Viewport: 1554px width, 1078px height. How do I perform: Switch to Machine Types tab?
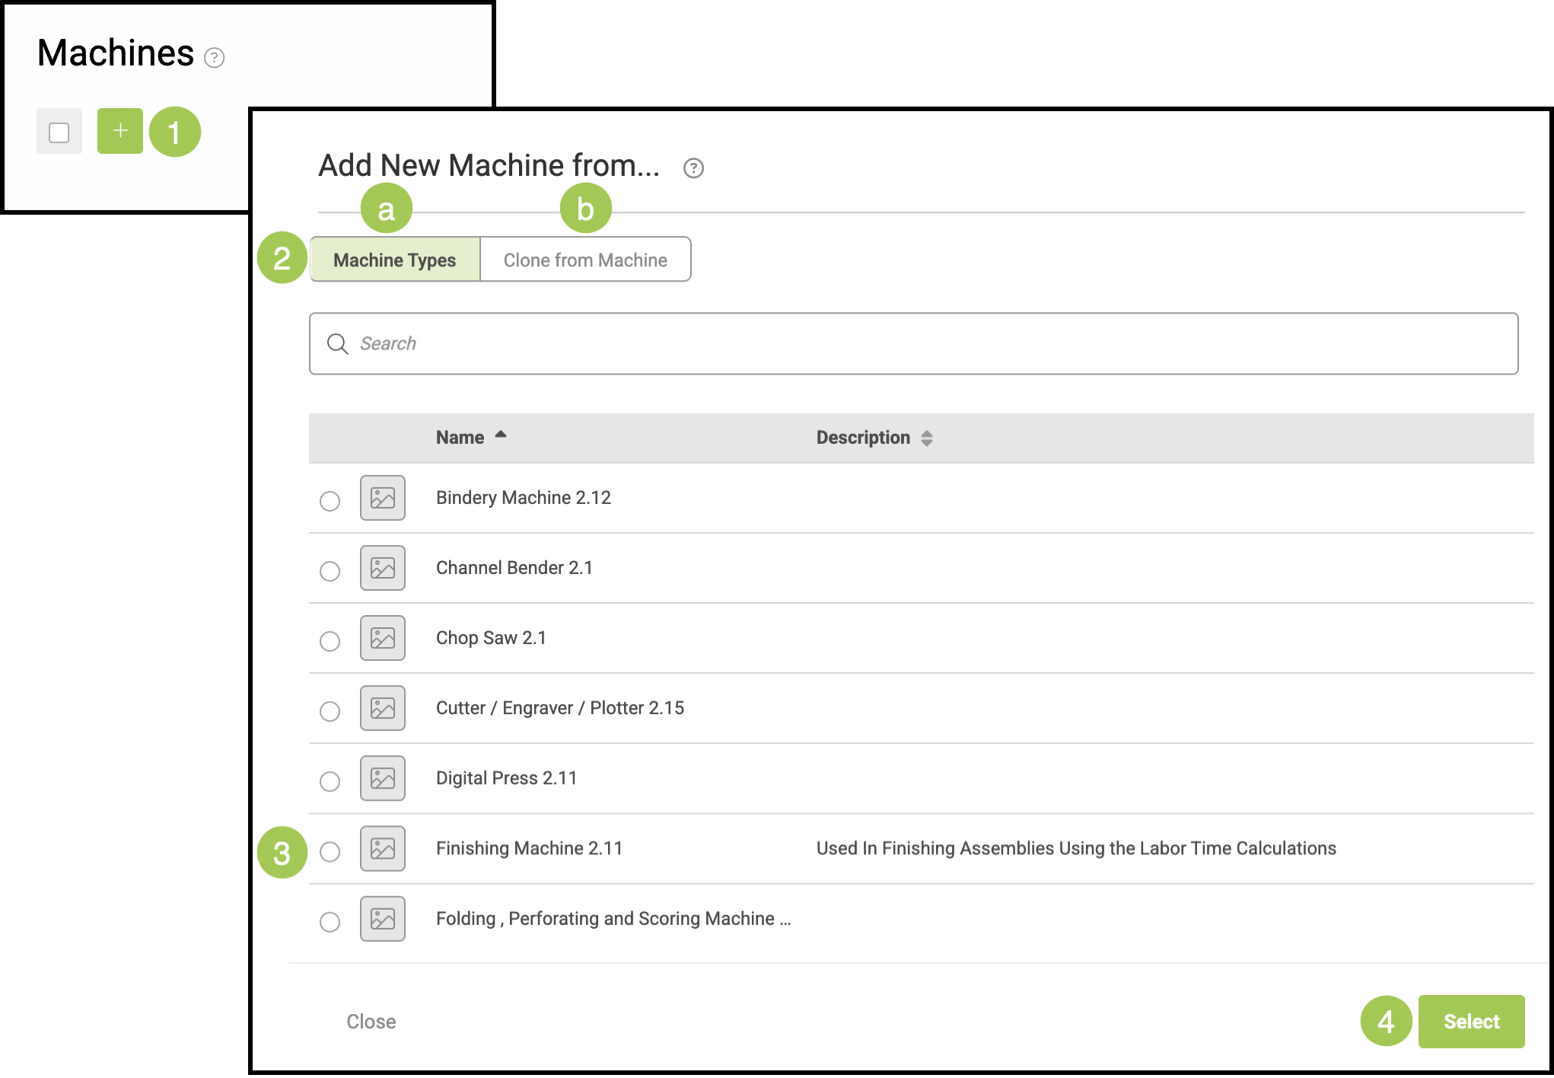395,260
